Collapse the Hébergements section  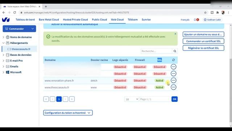pos(3,43)
